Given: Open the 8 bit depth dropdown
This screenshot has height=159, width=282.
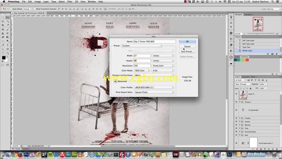Looking at the screenshot, I should pyautogui.click(x=163, y=70).
